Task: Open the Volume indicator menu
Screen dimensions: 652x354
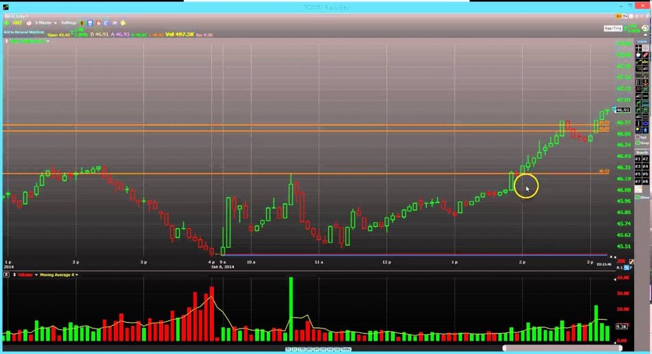Action: (x=24, y=274)
